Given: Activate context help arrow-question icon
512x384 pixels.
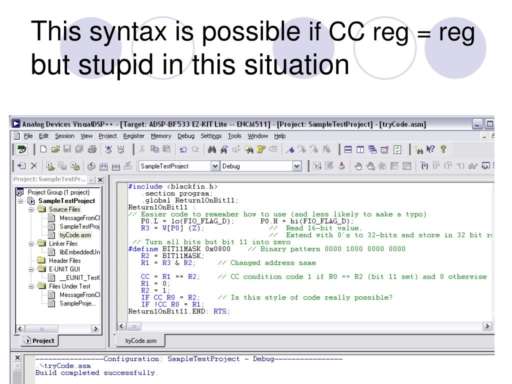Looking at the screenshot, I should point(430,149).
